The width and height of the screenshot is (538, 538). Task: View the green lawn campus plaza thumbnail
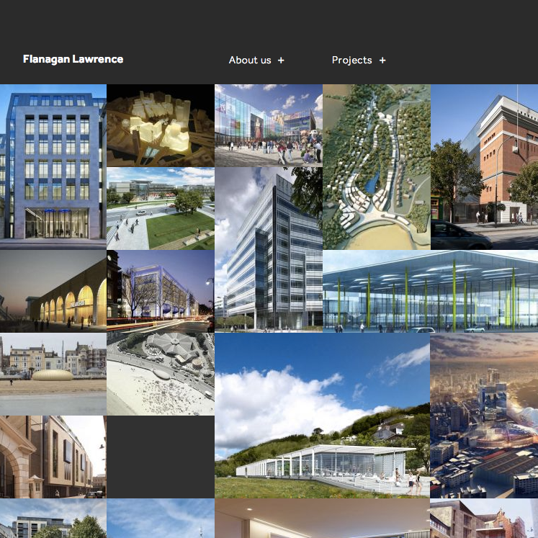point(161,209)
